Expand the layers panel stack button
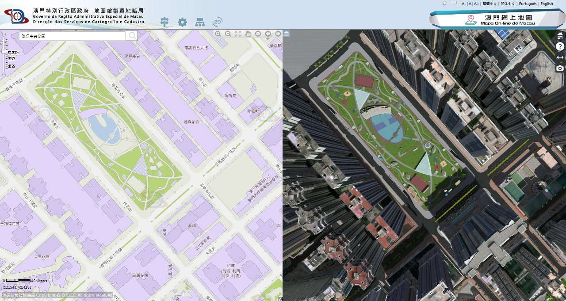 (x=287, y=34)
